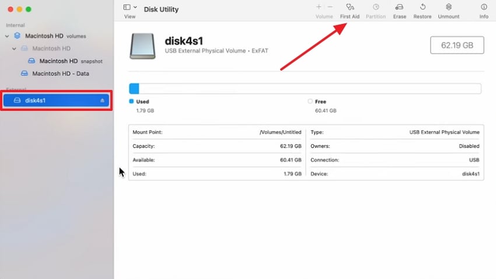
Task: Collapse the nested Macintosh HD item
Action: point(14,48)
